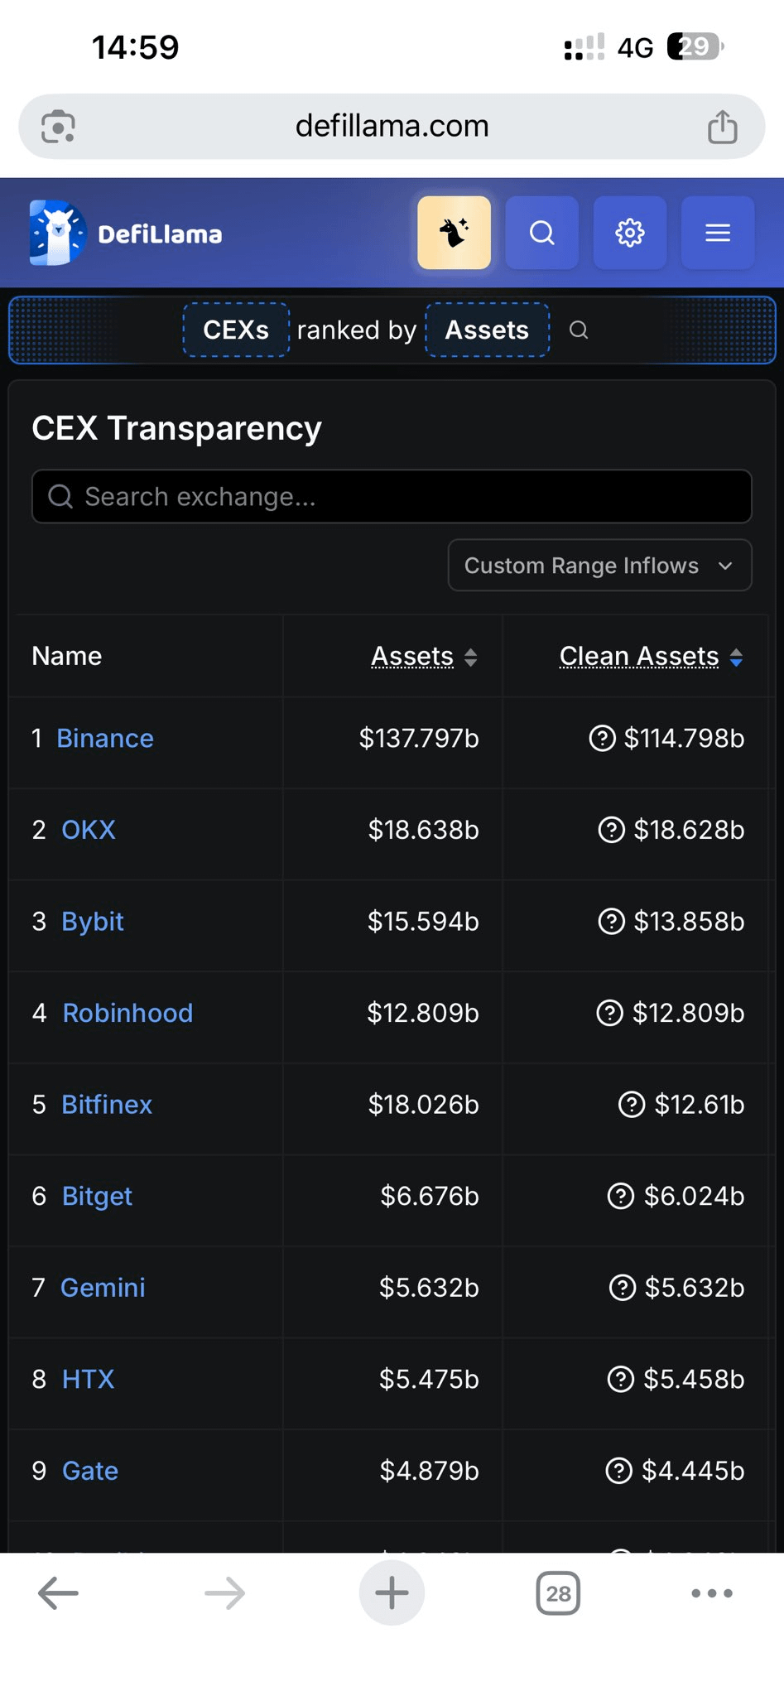Open the Robinhood exchange link
The height and width of the screenshot is (1696, 784).
(x=127, y=1013)
